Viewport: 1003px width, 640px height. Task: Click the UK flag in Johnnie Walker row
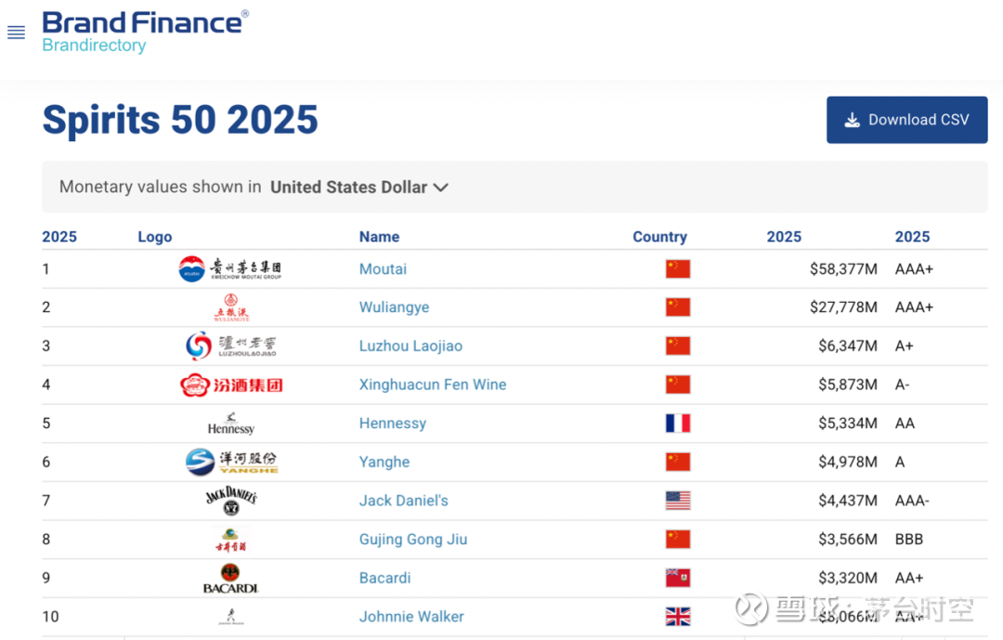coord(677,617)
